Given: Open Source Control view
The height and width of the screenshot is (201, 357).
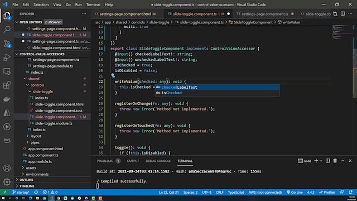Looking at the screenshot, I should (x=7, y=44).
